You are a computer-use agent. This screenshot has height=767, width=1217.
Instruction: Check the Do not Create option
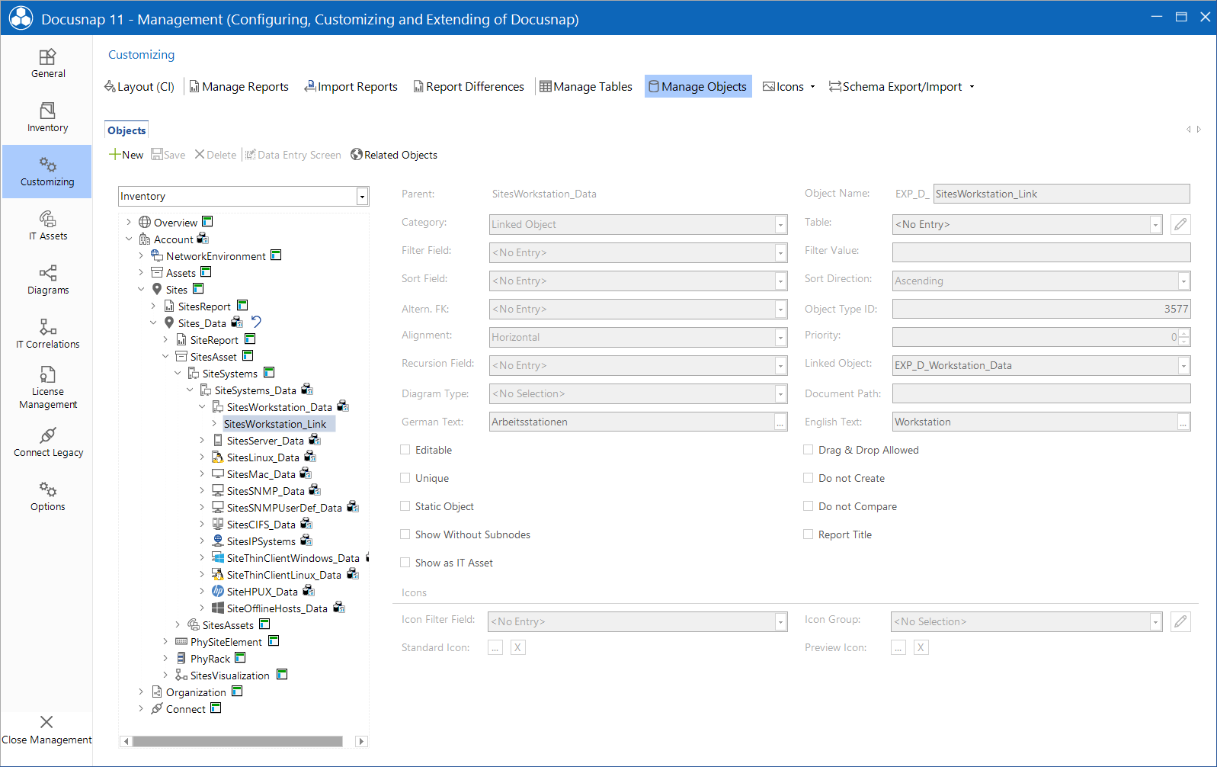pyautogui.click(x=809, y=478)
